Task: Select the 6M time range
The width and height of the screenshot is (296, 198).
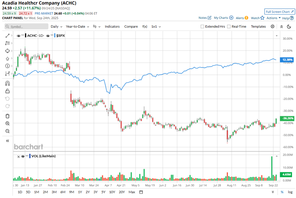Action: pos(63,192)
